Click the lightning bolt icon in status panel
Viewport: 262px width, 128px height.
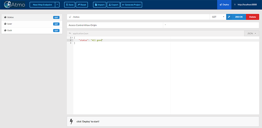click(71, 122)
